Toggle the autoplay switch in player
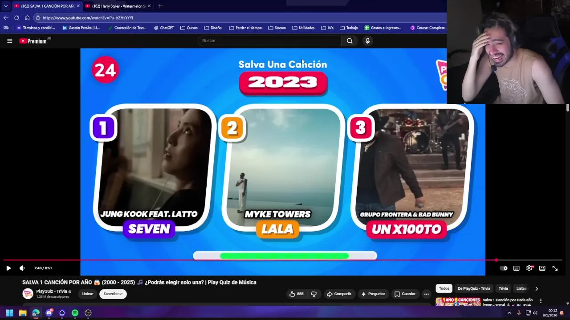The width and height of the screenshot is (570, 320). (504, 268)
